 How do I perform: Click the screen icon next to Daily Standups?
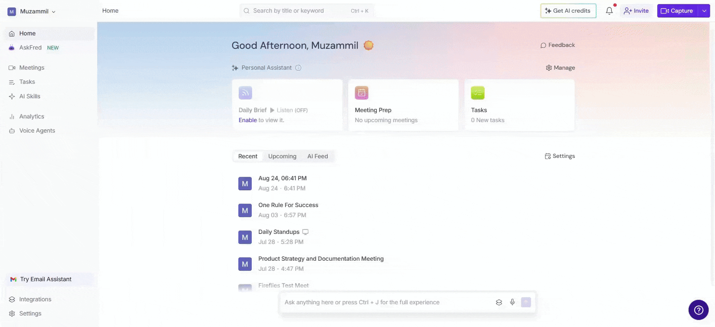[x=305, y=232]
